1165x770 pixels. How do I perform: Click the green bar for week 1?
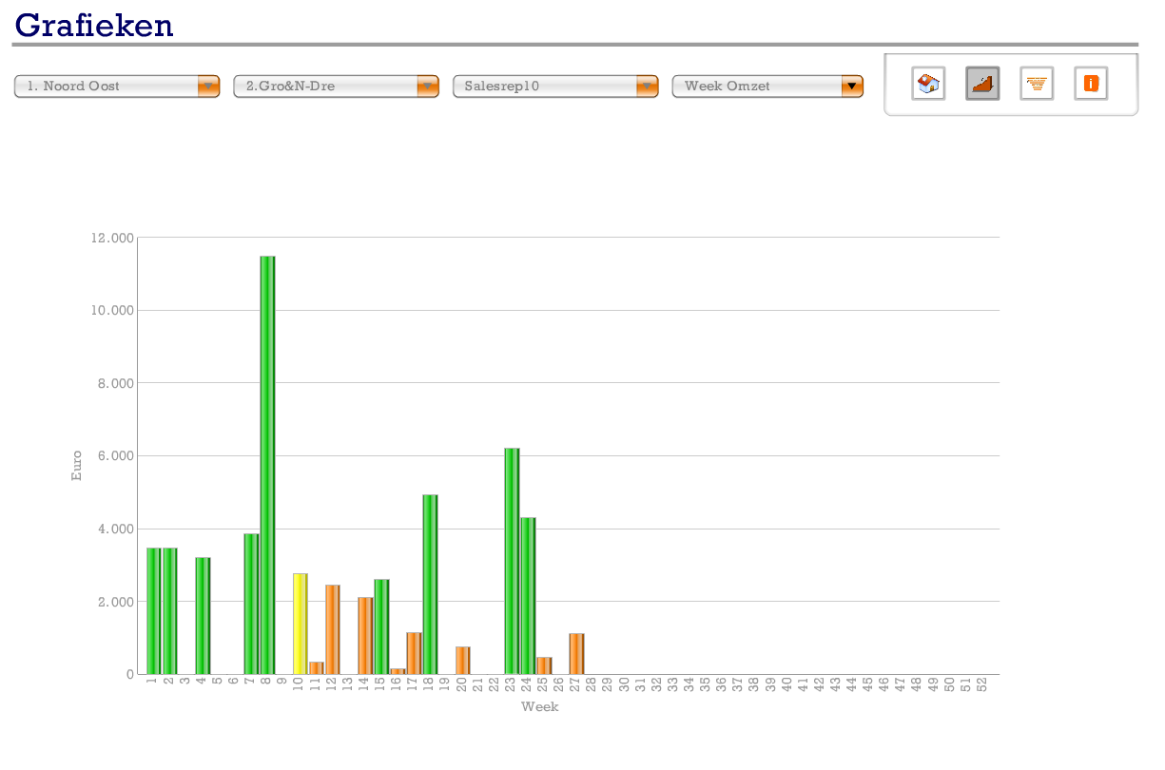153,611
